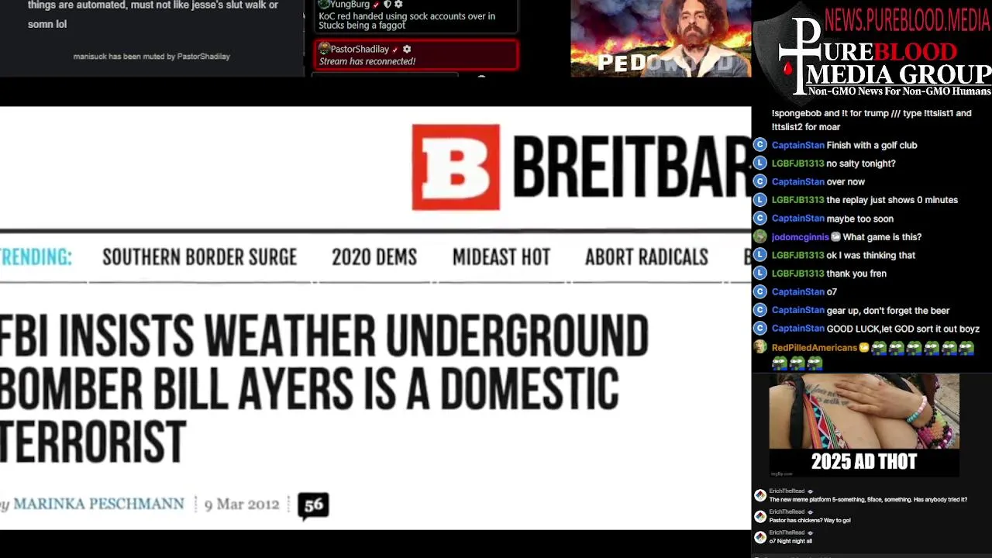Click ErichTheRead's avatar beside 'Pastor has chickens?'

[760, 516]
